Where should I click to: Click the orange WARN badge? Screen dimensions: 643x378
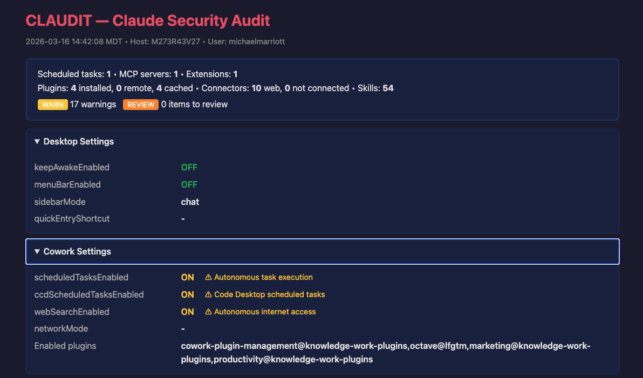click(x=53, y=105)
